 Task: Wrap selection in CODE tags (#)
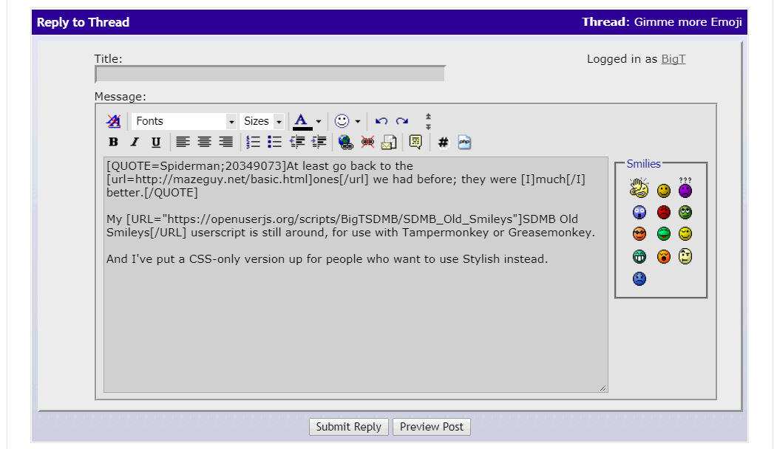click(x=443, y=143)
